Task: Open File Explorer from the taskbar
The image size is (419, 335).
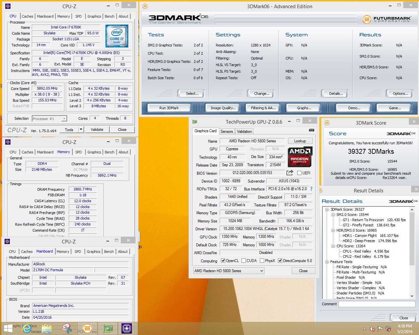Action: pos(47,328)
